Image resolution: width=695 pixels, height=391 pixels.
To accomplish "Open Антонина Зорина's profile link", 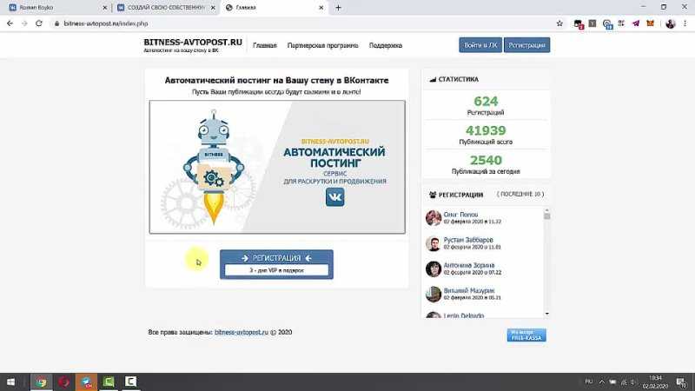I will point(469,265).
